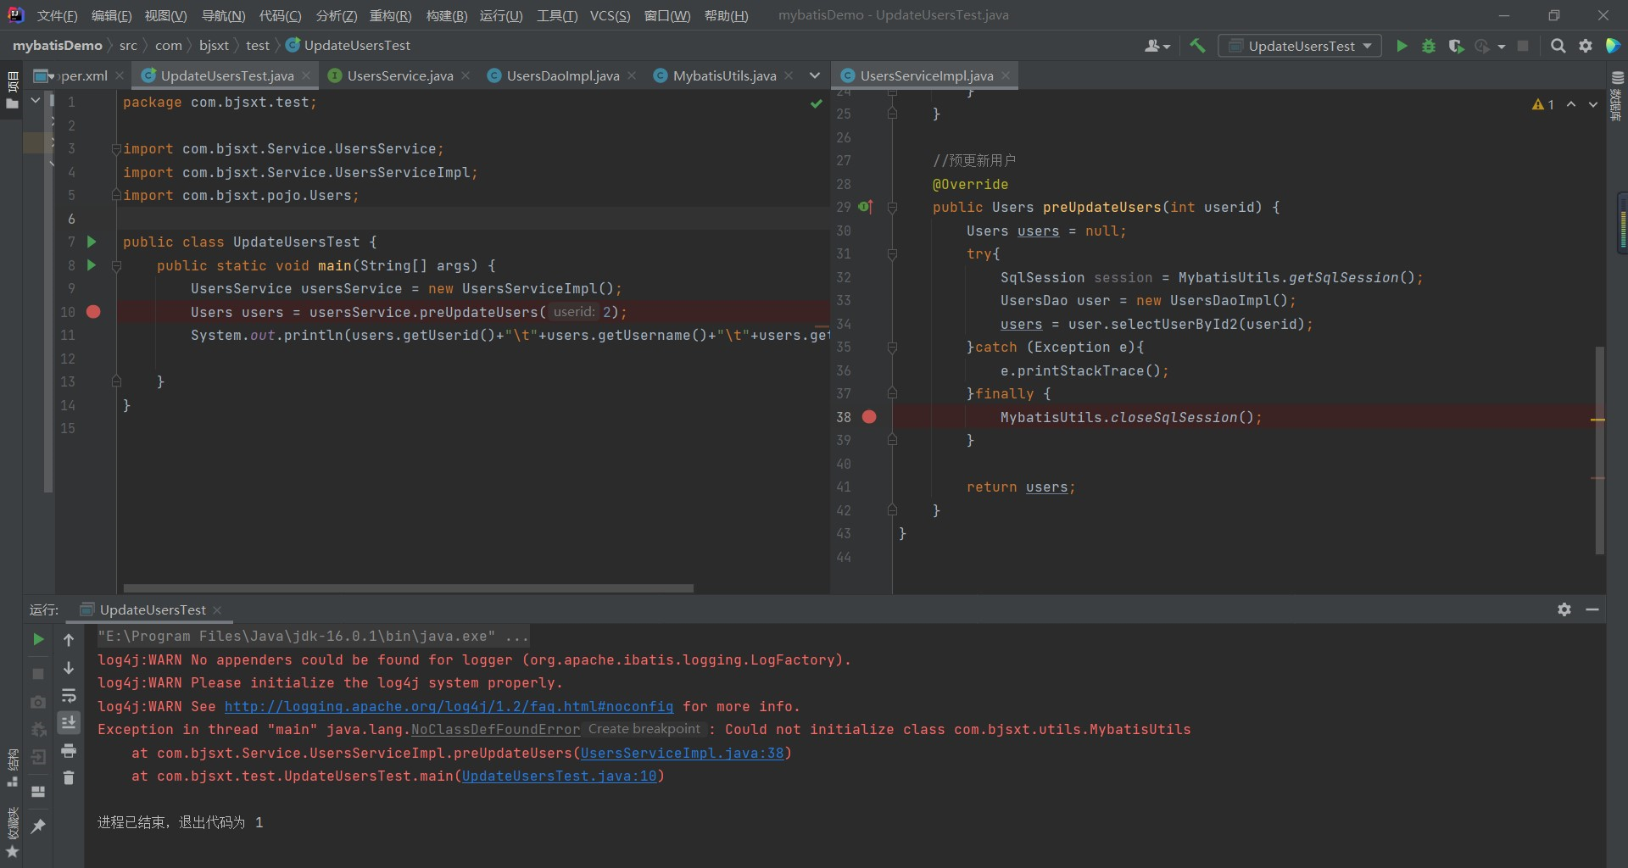This screenshot has width=1628, height=868.
Task: Open the 文件(F) menu
Action: tap(57, 15)
